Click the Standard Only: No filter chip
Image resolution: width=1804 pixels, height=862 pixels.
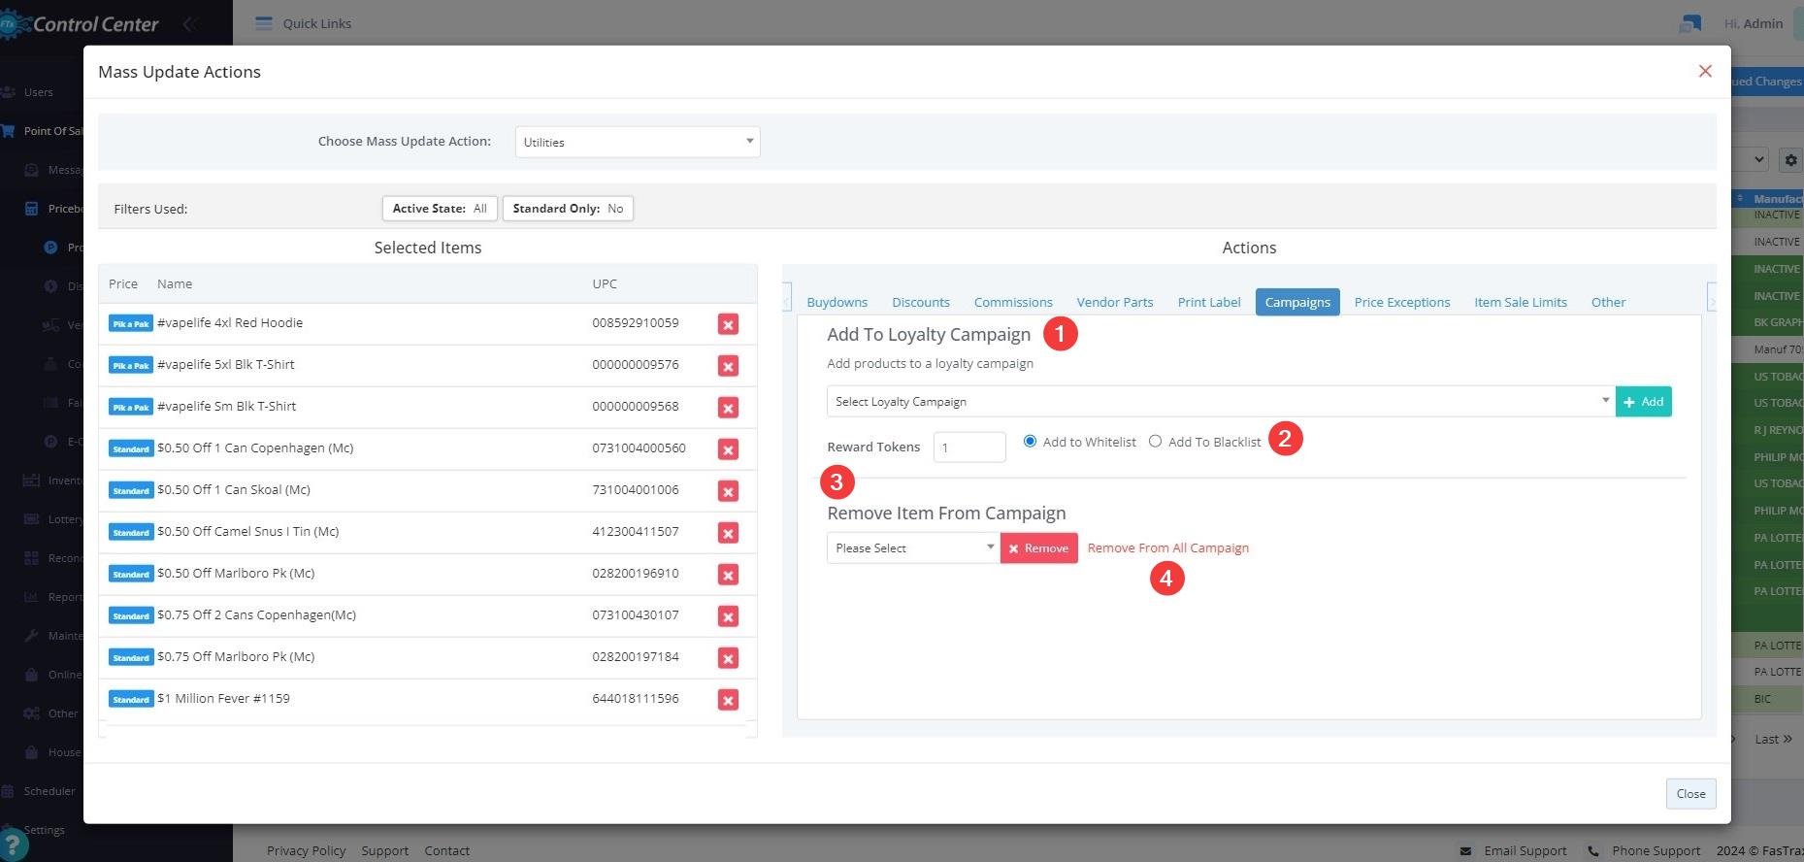(568, 209)
